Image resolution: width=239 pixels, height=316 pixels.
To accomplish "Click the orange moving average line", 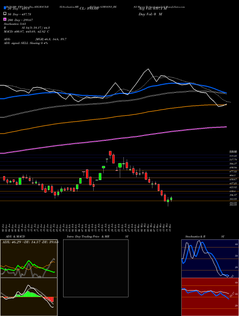I will point(113,117).
